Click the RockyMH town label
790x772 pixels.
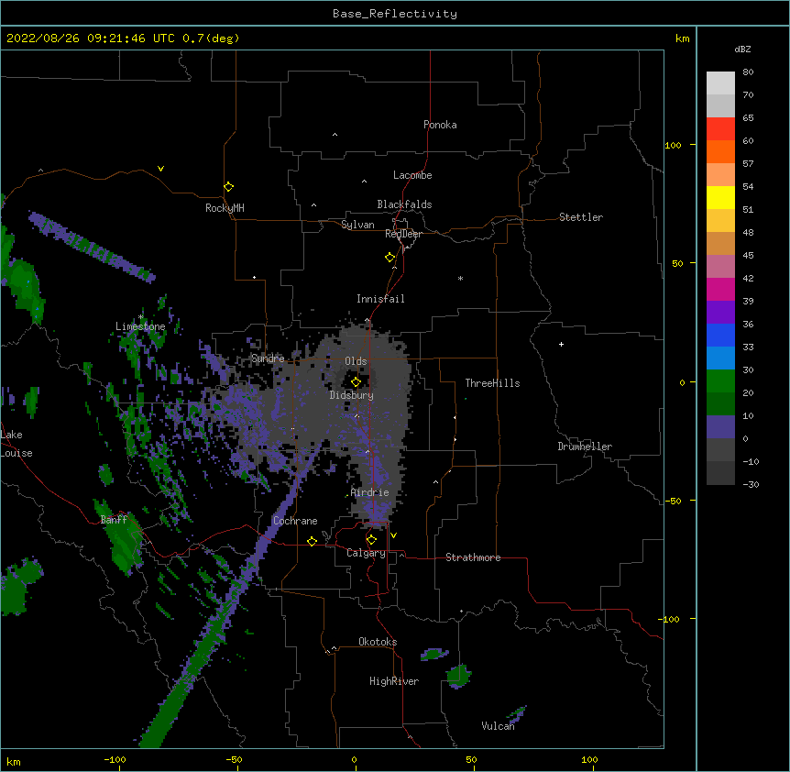tap(225, 208)
